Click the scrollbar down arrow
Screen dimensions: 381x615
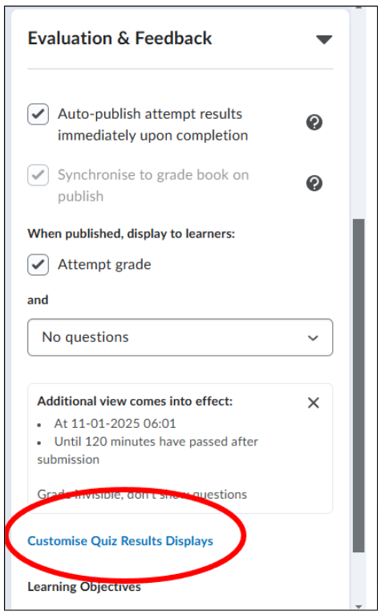click(359, 607)
